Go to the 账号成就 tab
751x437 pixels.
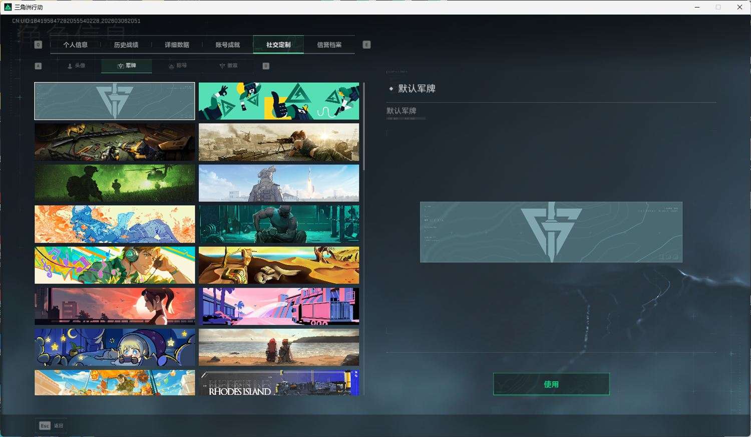coord(228,45)
